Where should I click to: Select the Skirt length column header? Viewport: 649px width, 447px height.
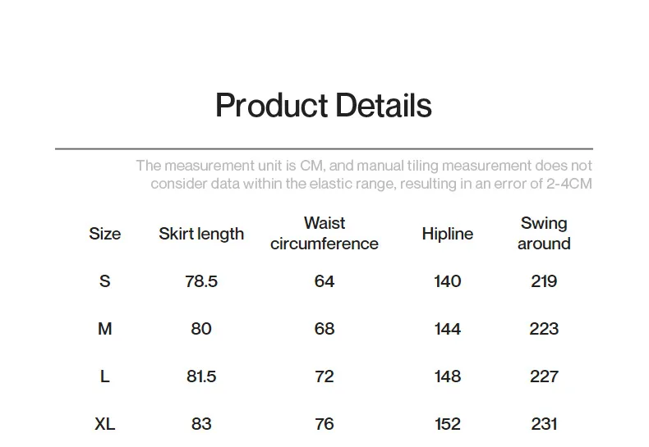point(201,234)
